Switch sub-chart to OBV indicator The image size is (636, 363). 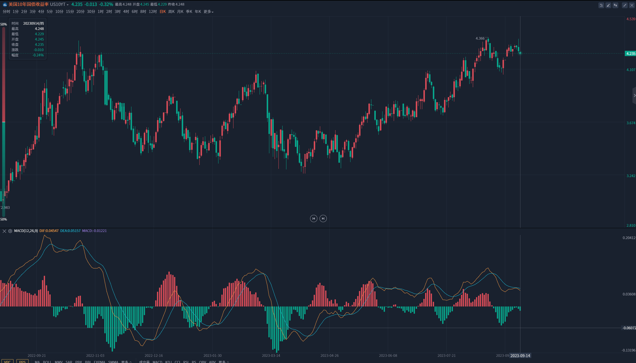click(x=203, y=362)
